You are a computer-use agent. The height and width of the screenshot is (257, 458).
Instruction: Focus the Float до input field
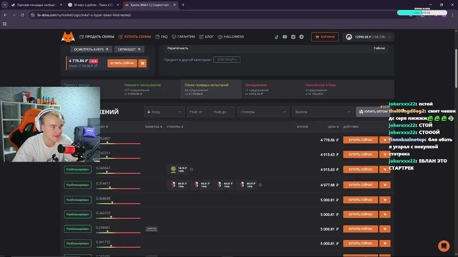[x=223, y=112]
